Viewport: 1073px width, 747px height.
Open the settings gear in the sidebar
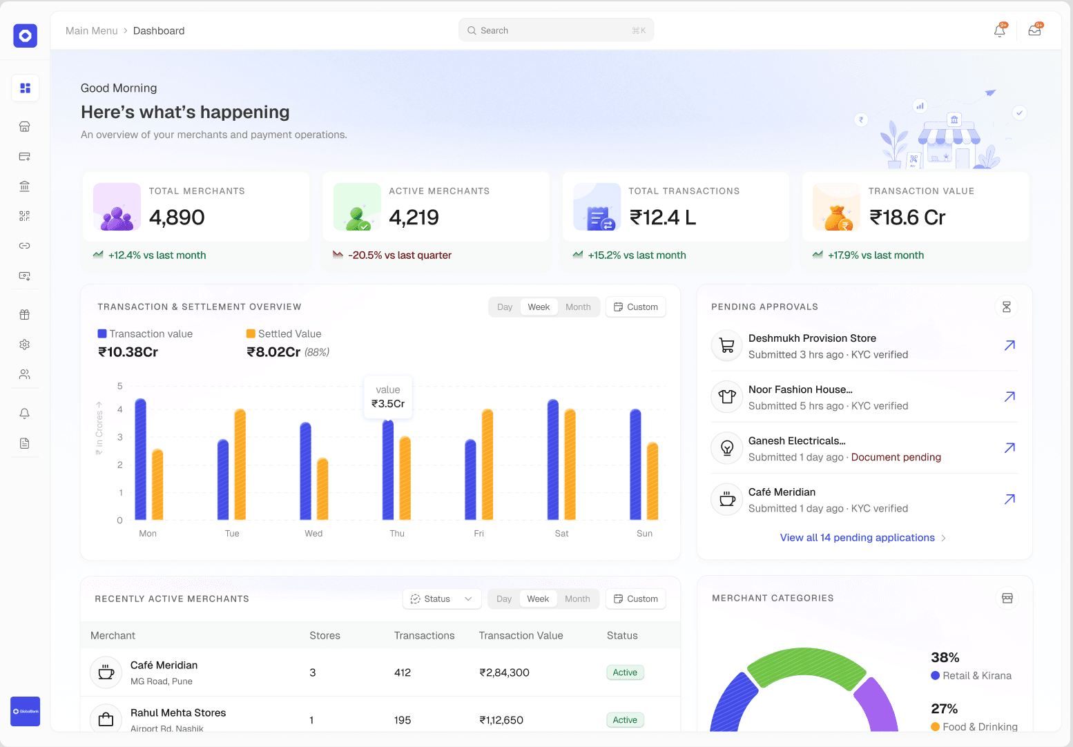(x=25, y=345)
